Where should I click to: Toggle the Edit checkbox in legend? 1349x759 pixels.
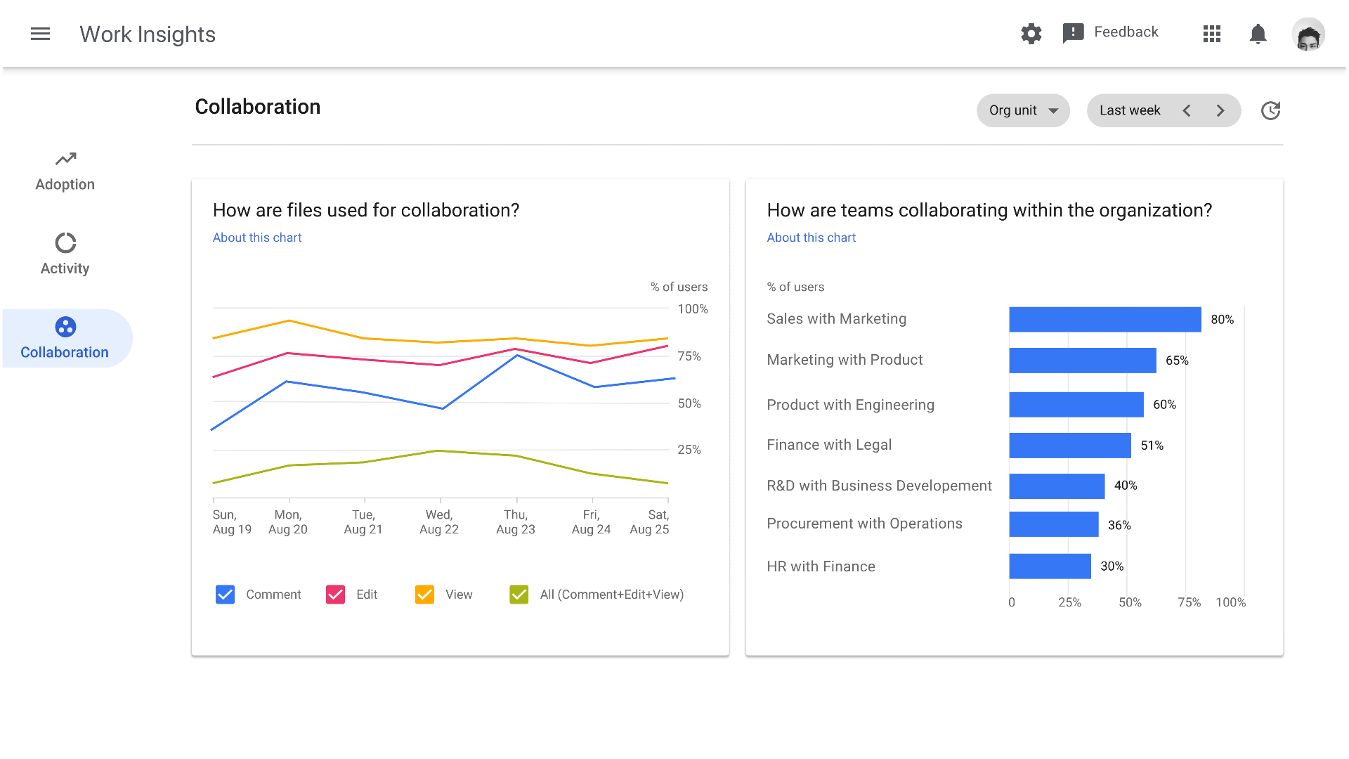tap(335, 594)
